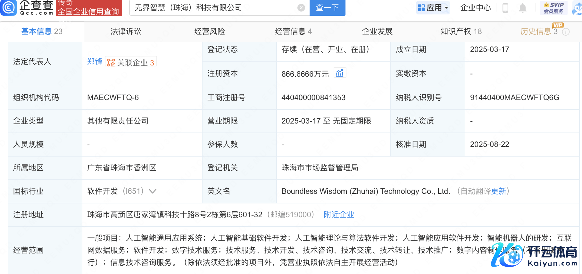Click the mobile phone icon
Screen dimensions: 582x274
point(505,8)
